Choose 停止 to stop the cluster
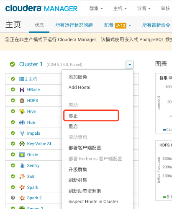Screen dimensions: 172x209 pyautogui.click(x=73, y=116)
